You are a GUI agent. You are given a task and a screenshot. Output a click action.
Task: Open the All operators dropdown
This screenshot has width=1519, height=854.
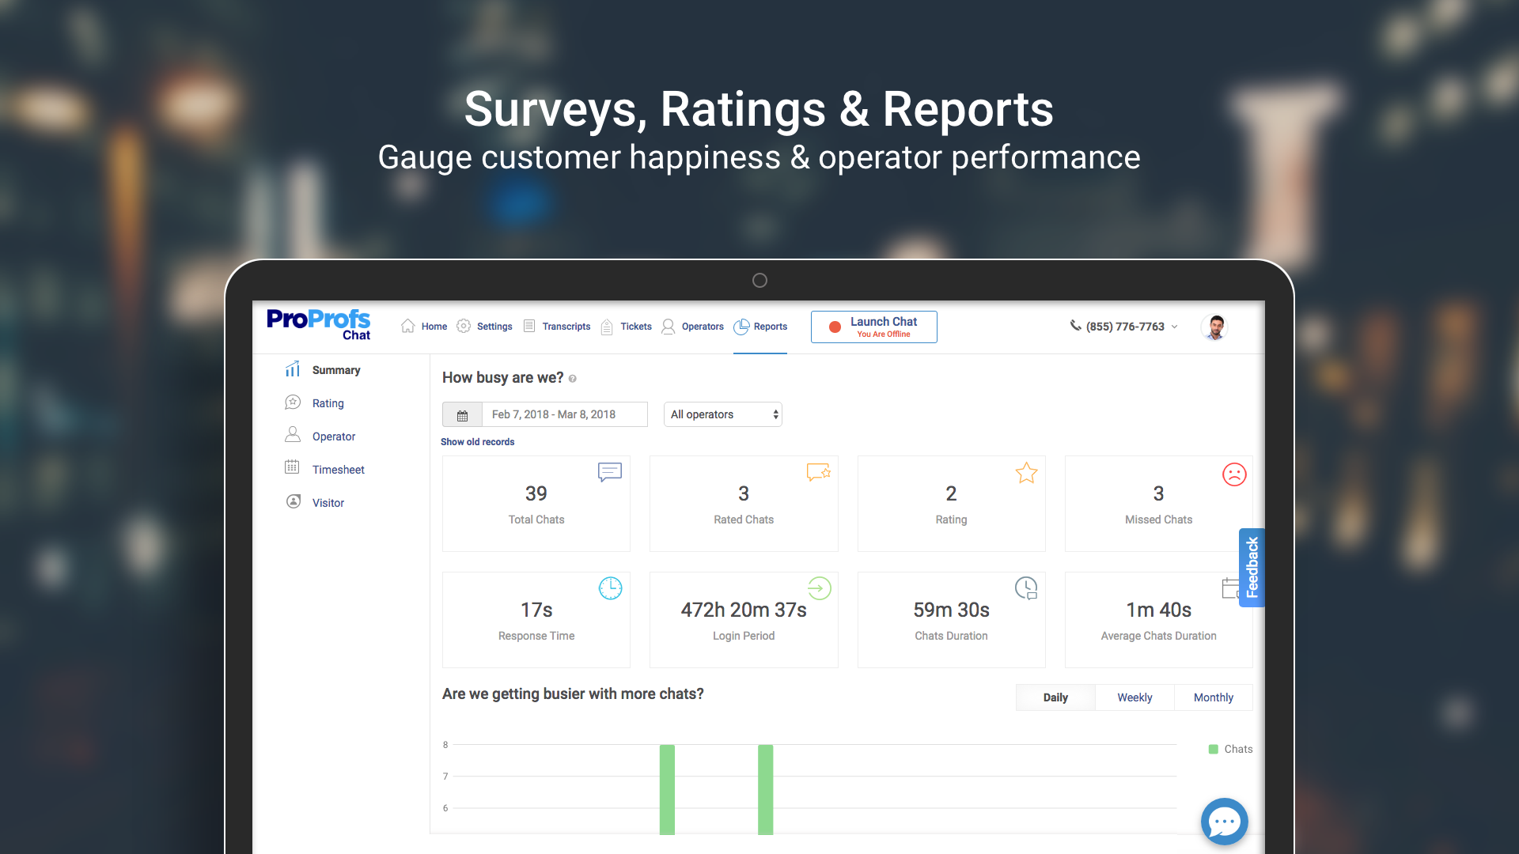coord(722,414)
